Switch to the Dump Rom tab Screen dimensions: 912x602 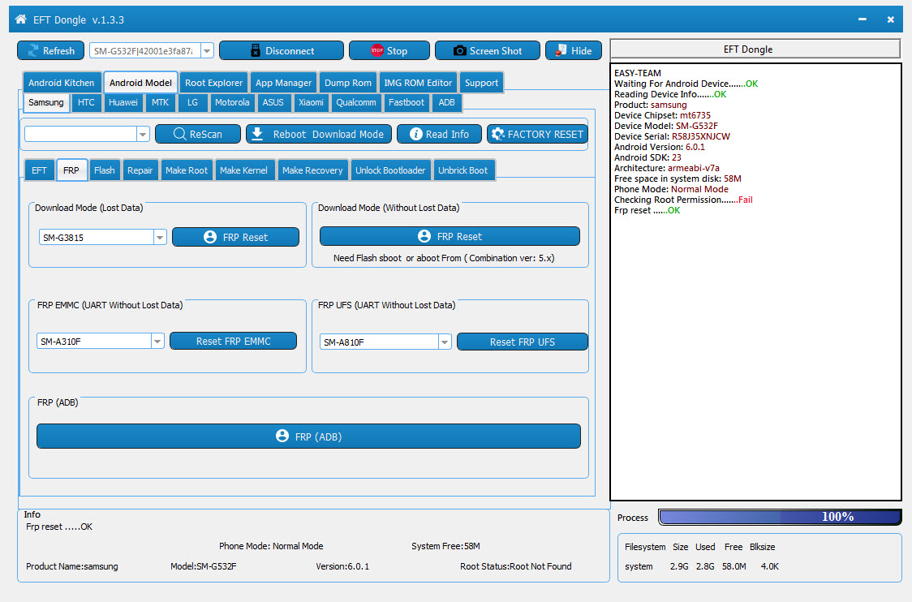click(348, 83)
